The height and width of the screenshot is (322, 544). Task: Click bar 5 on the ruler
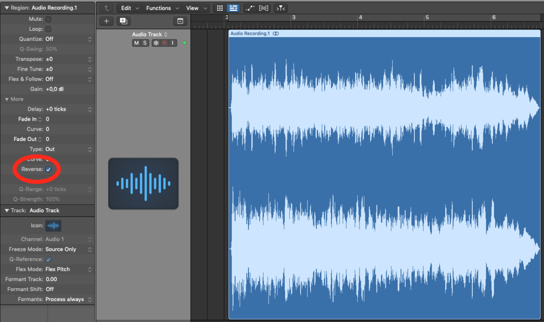(x=427, y=18)
